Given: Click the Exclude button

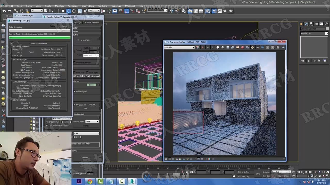Looking at the screenshot, I should pos(93,105).
